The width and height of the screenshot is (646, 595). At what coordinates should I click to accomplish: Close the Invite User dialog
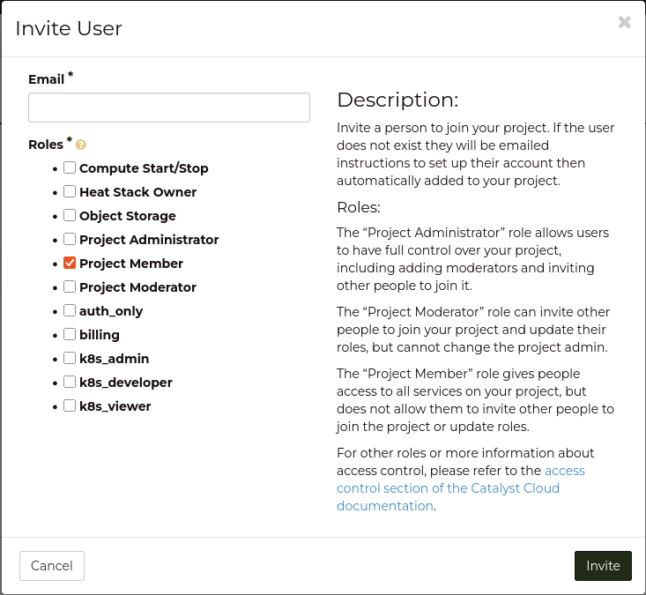tap(624, 22)
